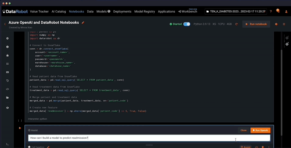The height and width of the screenshot is (148, 291).
Task: Click the account='<account_name>' line
Action: tap(52, 52)
